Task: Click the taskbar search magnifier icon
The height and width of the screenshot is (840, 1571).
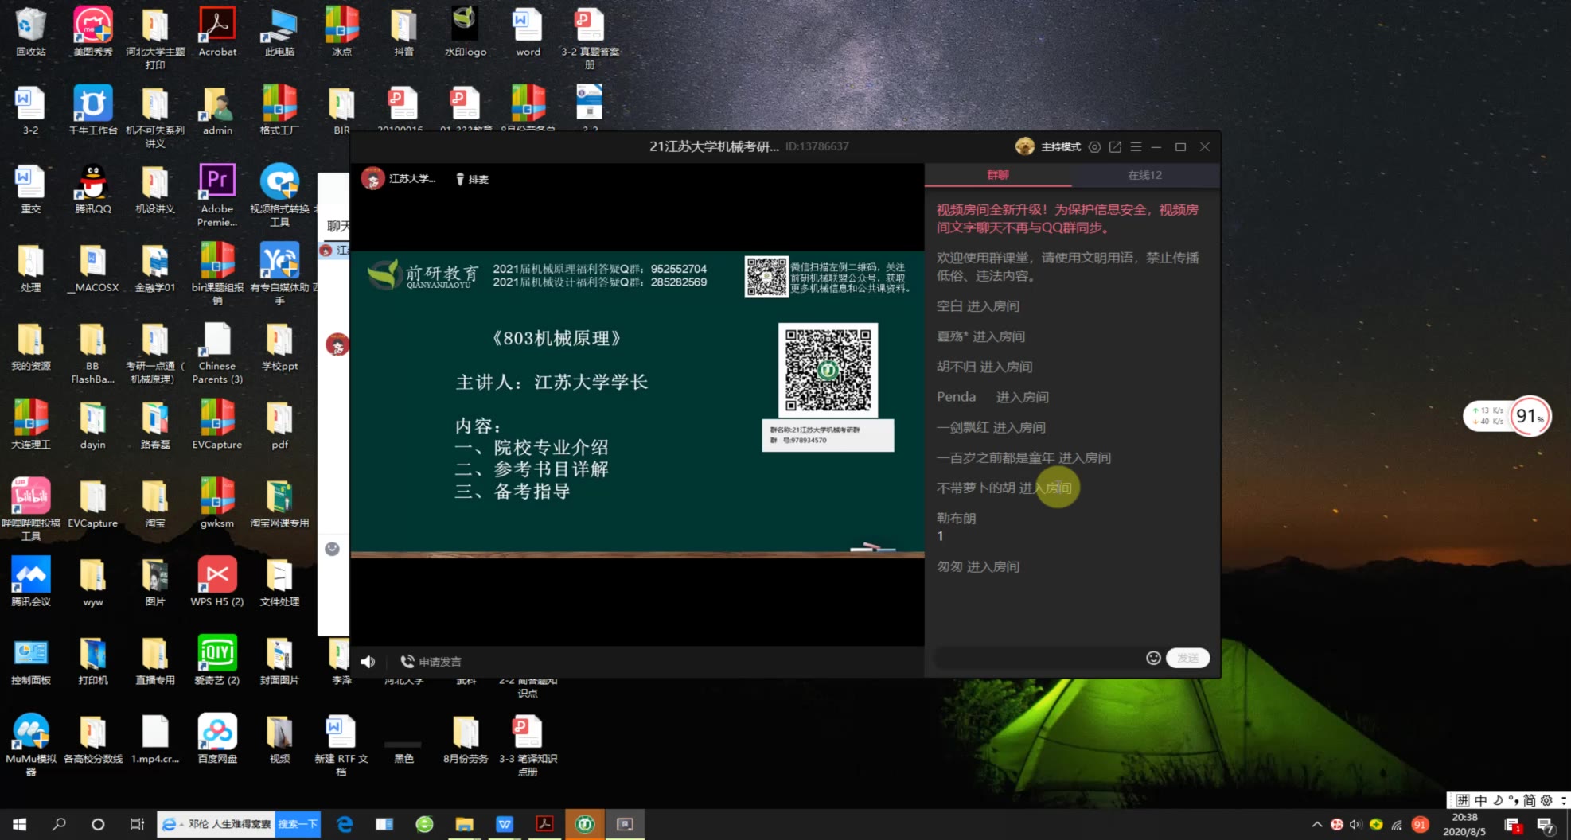Action: click(58, 825)
